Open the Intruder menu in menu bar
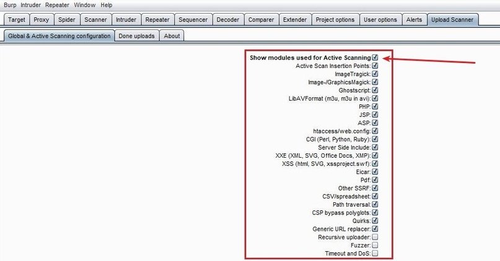Screen dimensions: 500x261 30,5
